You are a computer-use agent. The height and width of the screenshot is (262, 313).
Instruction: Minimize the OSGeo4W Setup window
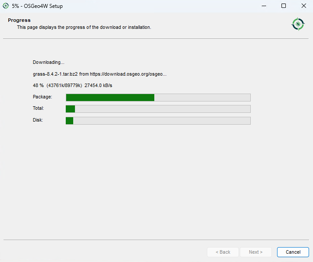[x=263, y=6]
